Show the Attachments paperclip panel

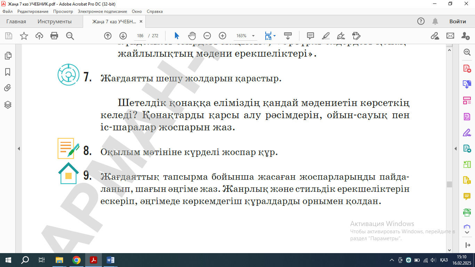click(8, 88)
